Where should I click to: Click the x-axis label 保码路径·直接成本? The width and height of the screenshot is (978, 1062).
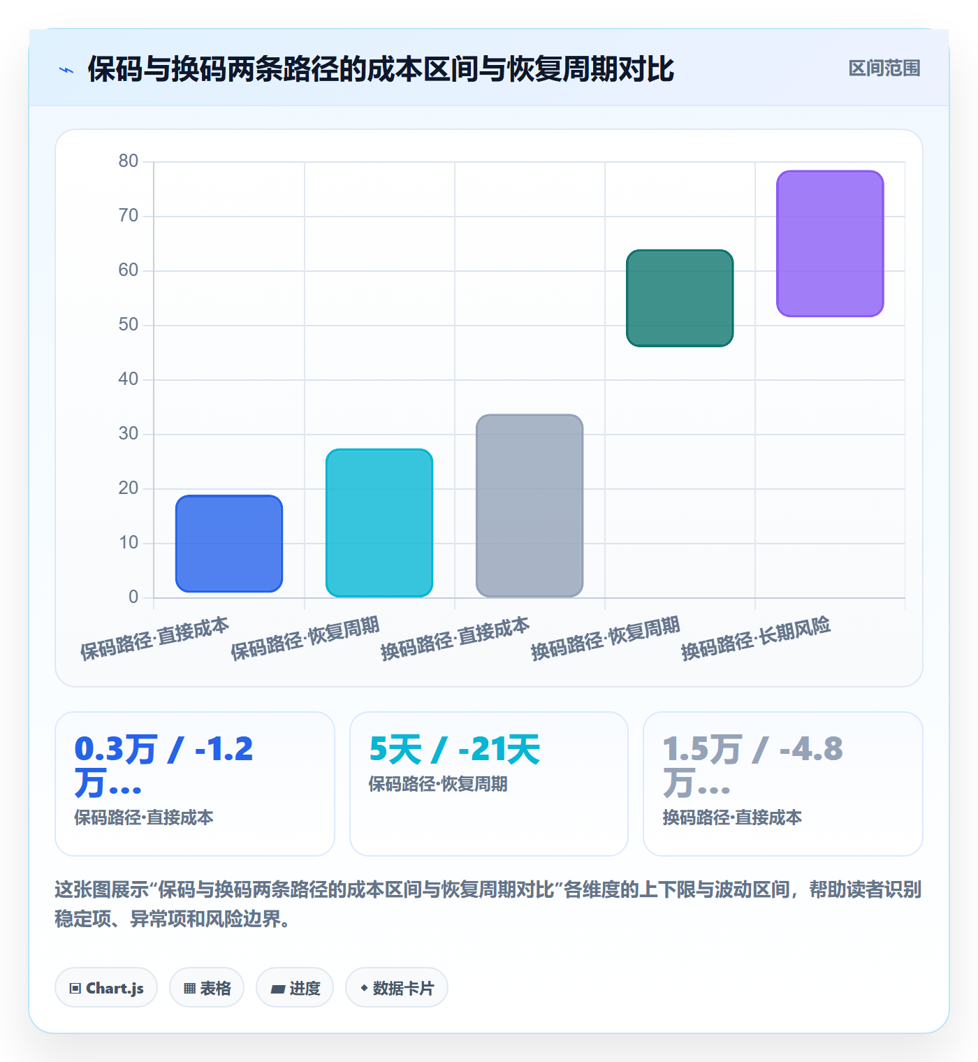[154, 638]
